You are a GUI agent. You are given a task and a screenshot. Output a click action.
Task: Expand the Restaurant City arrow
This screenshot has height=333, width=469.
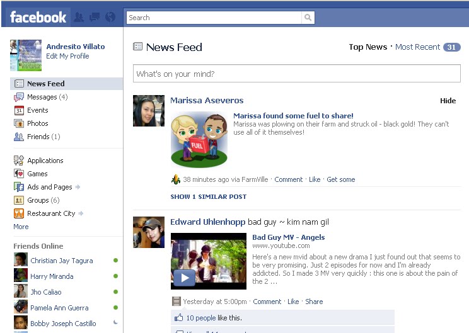pos(81,213)
